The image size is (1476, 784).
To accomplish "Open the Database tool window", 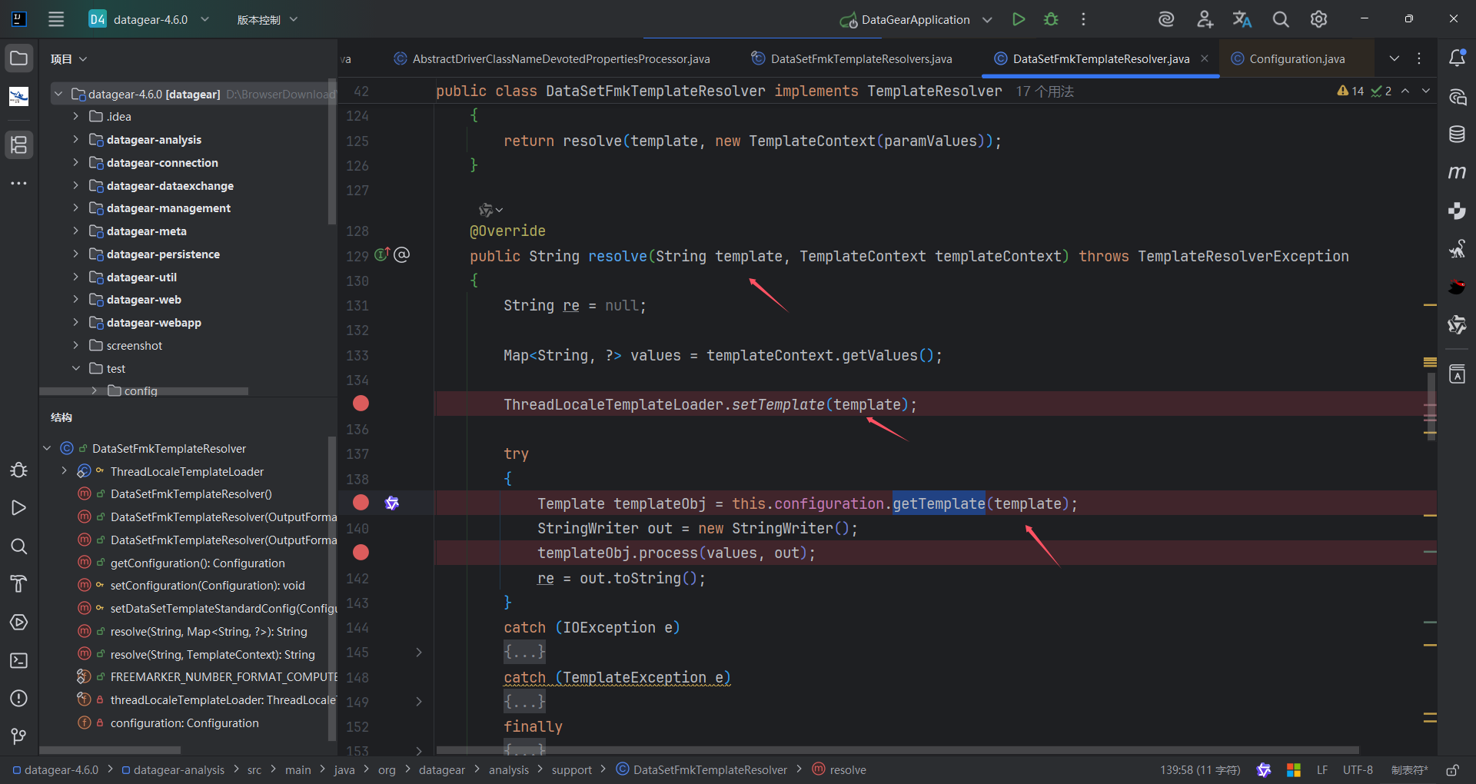I will 1457,135.
